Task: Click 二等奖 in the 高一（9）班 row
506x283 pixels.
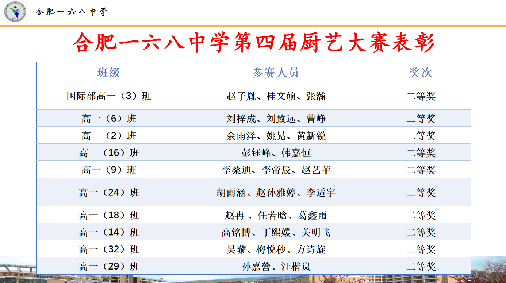Action: (x=421, y=170)
